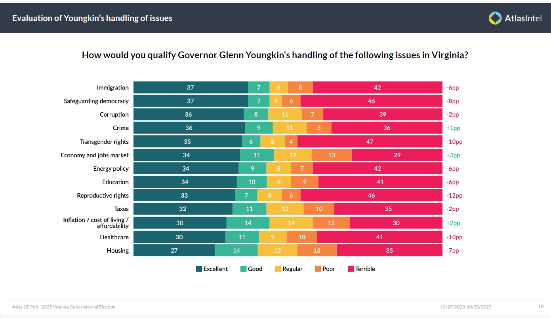Click the chart question title text
The height and width of the screenshot is (318, 551).
coord(275,55)
